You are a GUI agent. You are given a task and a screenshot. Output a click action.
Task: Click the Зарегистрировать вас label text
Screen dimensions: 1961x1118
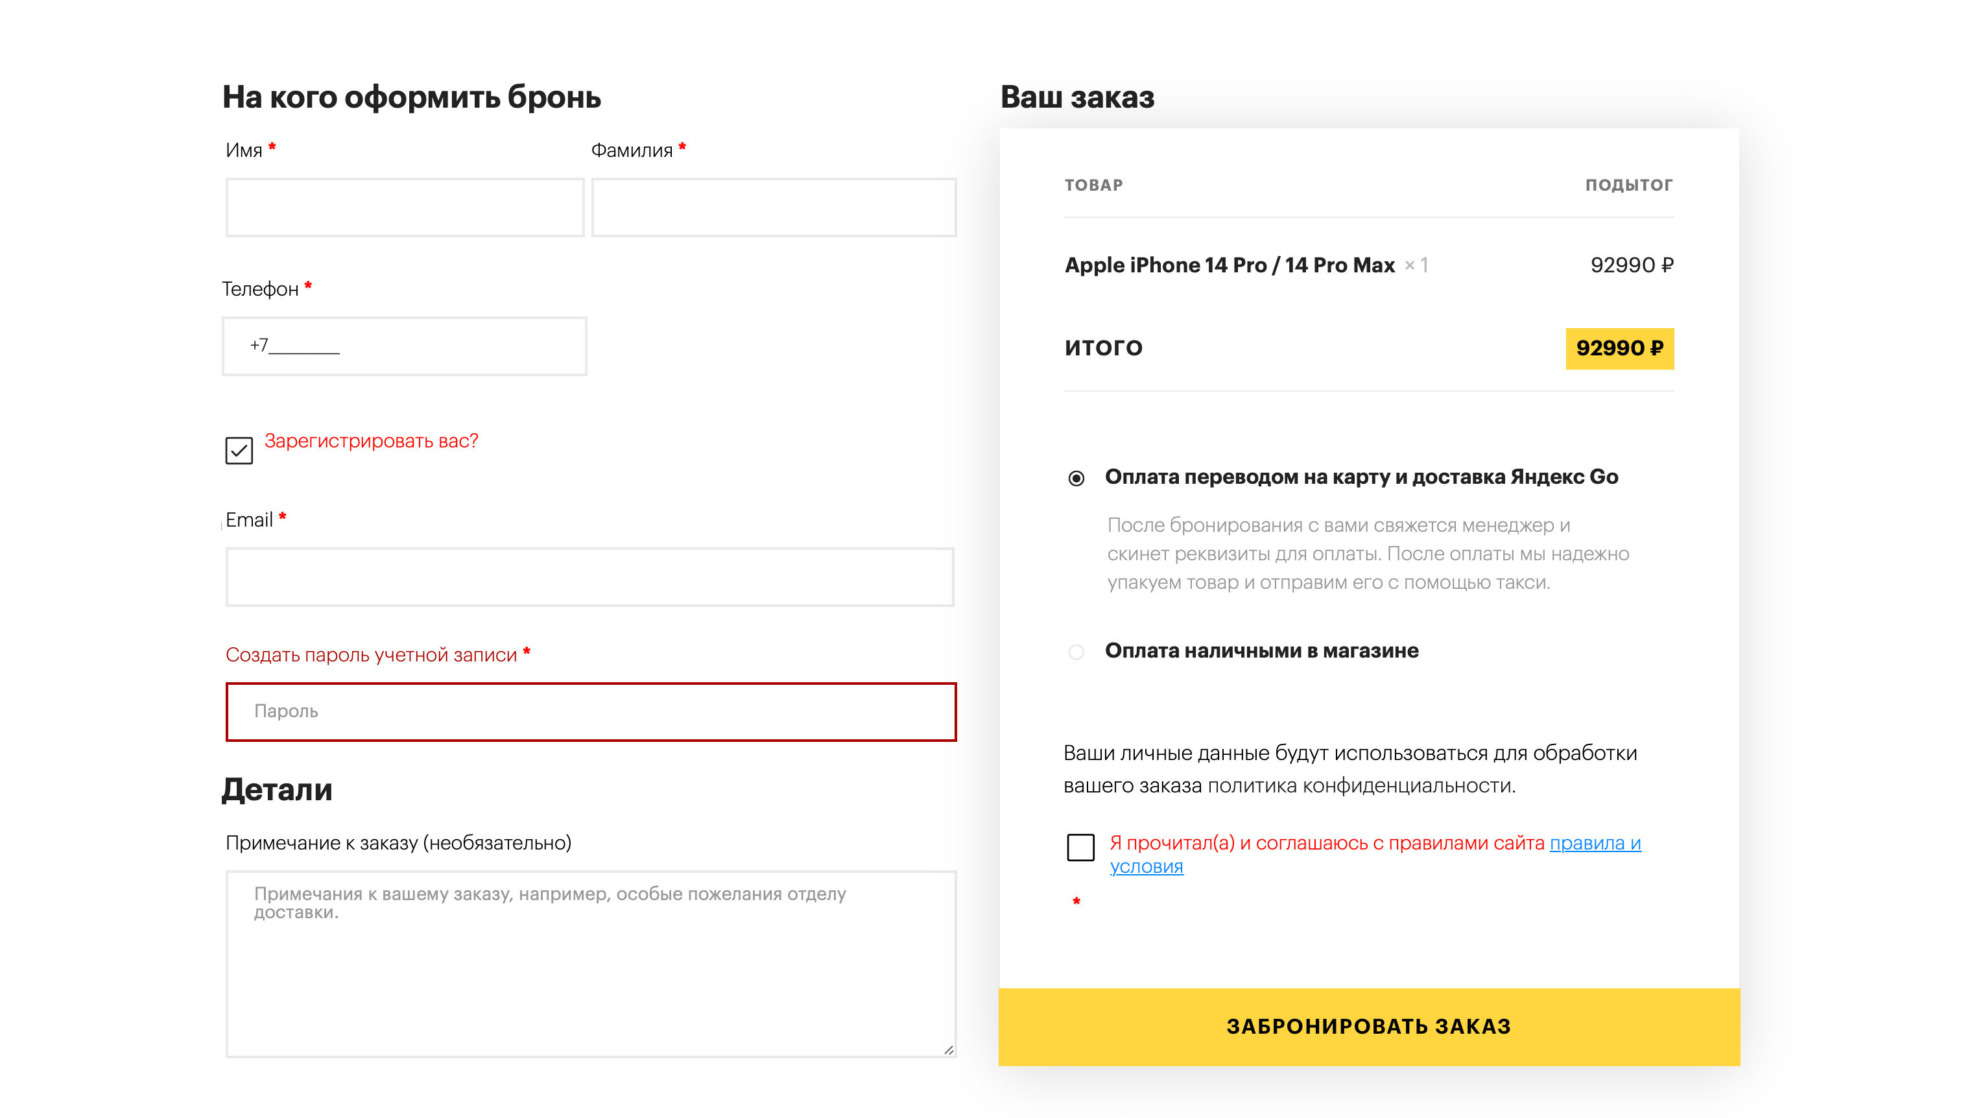[x=371, y=441]
